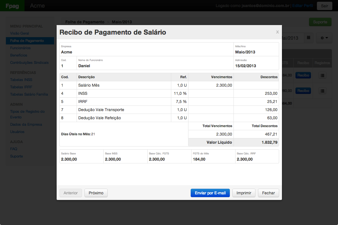Open Tabelas INSS reference

pos(21,80)
